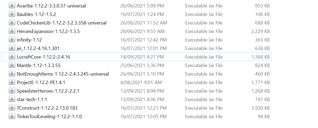Select the ProjectE jar file icon
Viewport: 318px width, 128px height.
(x=12, y=82)
